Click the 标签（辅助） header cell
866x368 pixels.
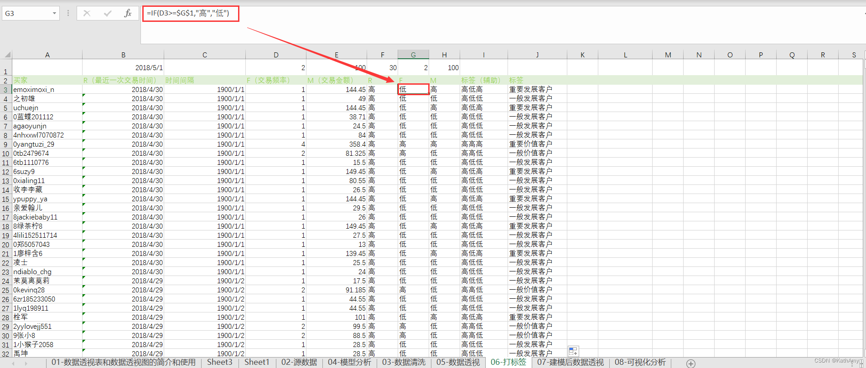484,80
